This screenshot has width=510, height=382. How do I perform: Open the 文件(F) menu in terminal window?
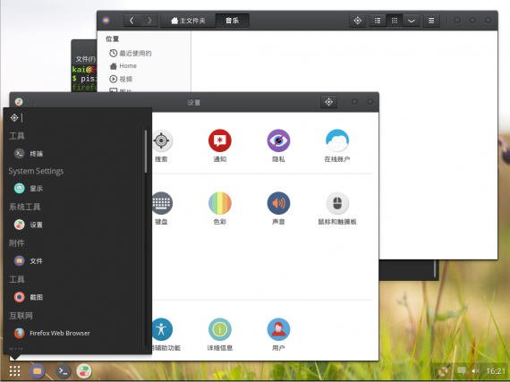[x=86, y=59]
